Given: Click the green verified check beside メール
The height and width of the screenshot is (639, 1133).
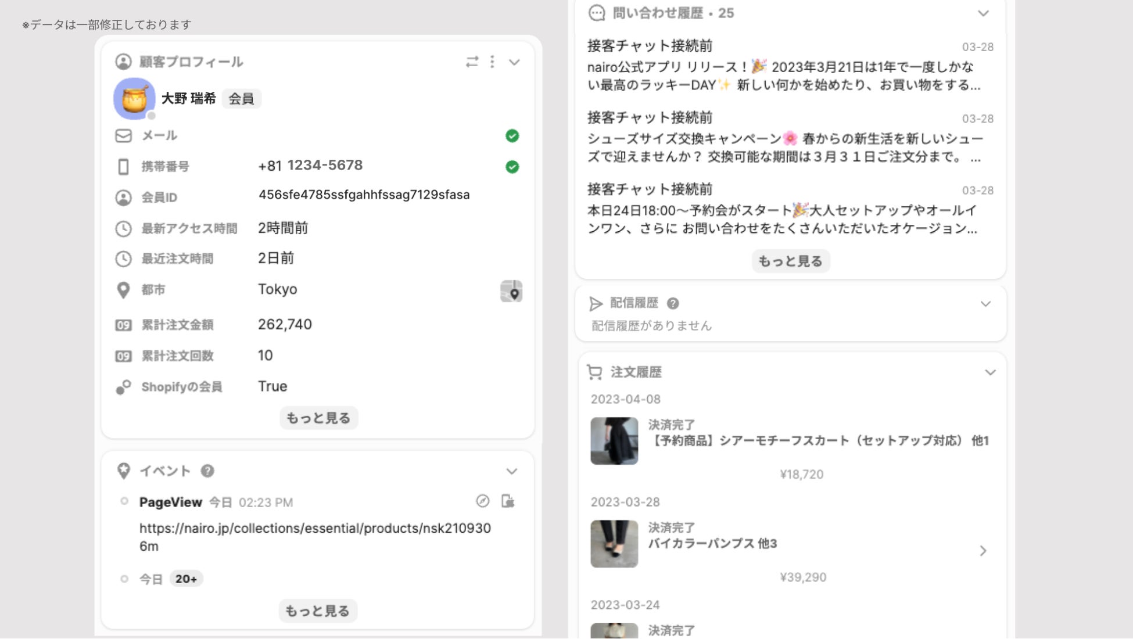Looking at the screenshot, I should (x=512, y=136).
